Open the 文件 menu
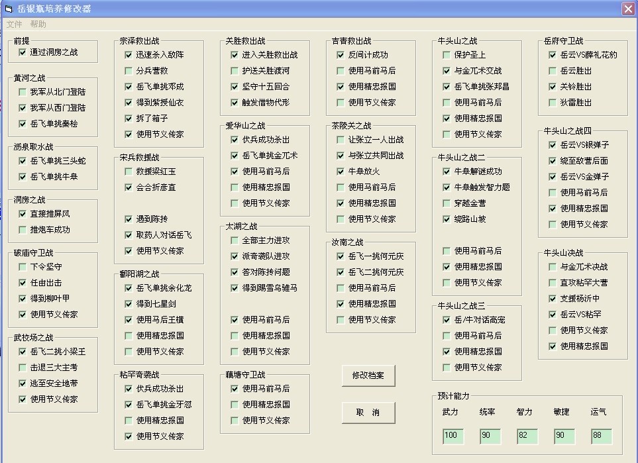Screen dimensions: 638x463 [x=14, y=25]
